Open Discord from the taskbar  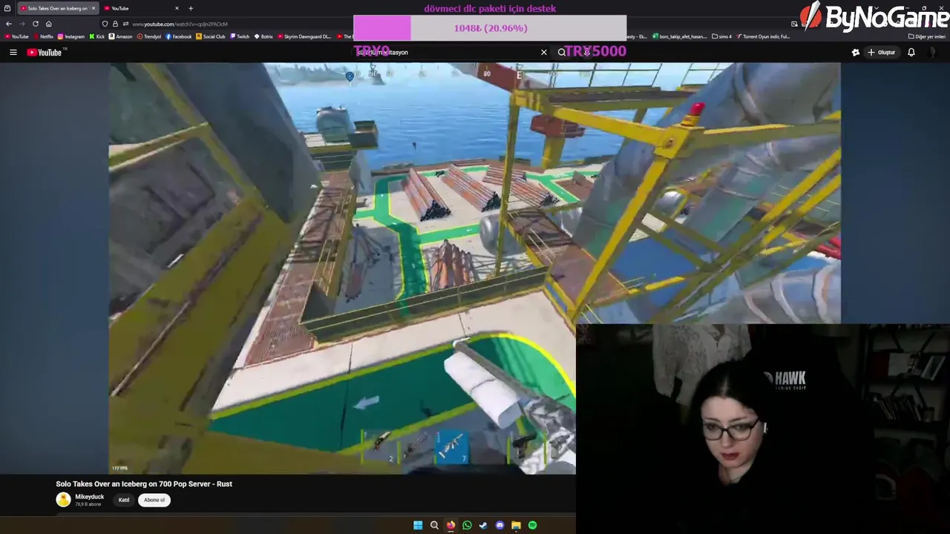click(499, 525)
